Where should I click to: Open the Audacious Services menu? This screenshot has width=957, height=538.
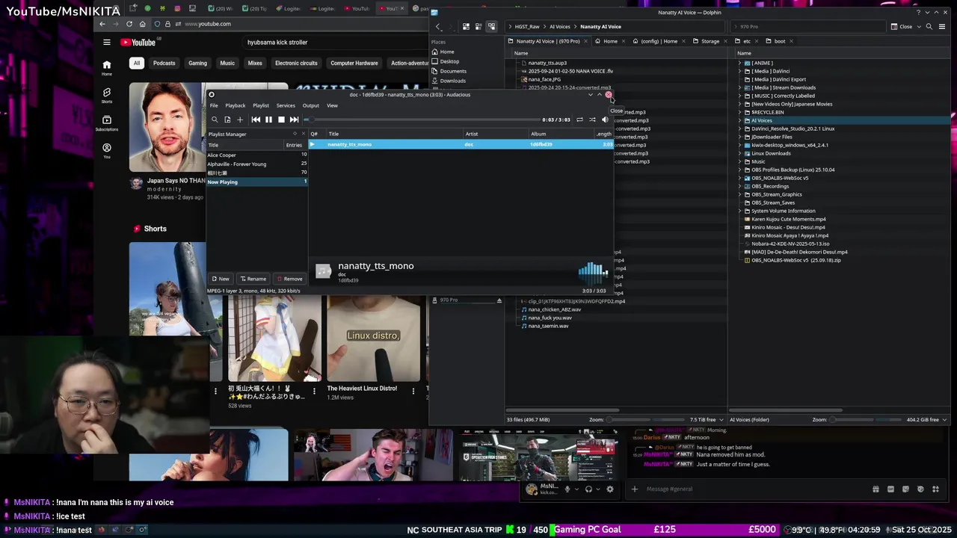point(286,105)
